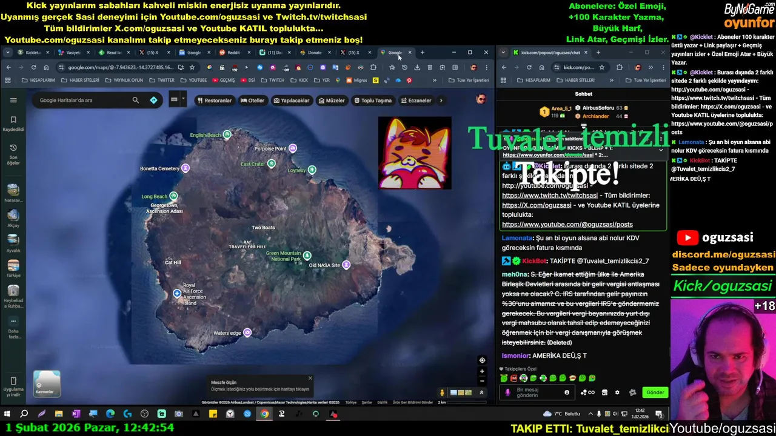Open the Google Maps hamburger menu
This screenshot has height=436, width=776.
pyautogui.click(x=13, y=100)
